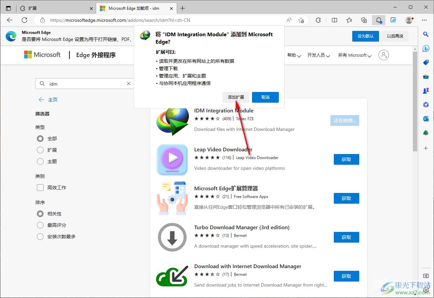Open a new tab with plus icon
The height and width of the screenshot is (298, 434).
(182, 8)
